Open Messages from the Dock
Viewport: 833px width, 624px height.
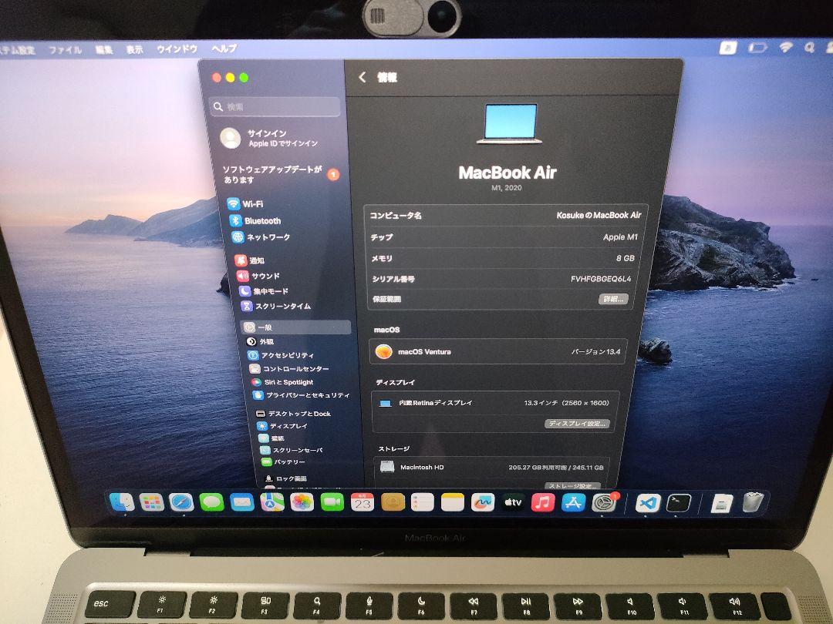point(211,502)
